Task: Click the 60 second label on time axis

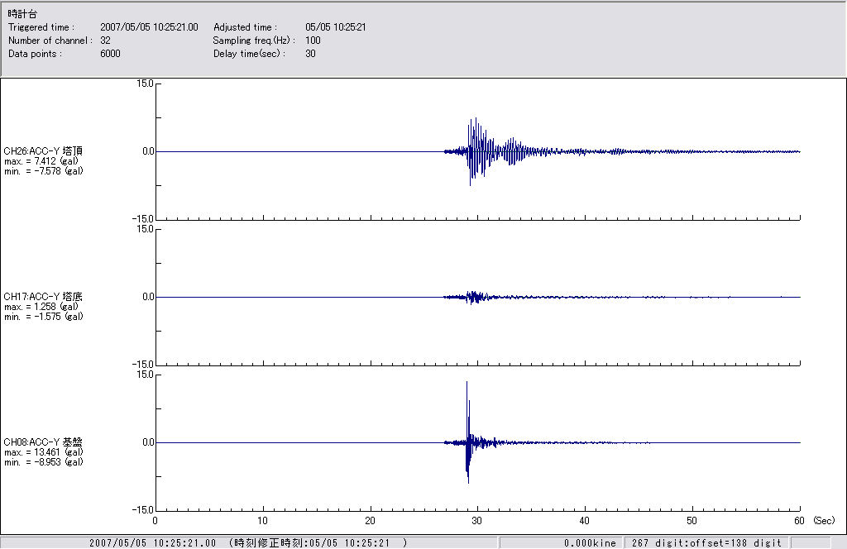Action: 799,521
